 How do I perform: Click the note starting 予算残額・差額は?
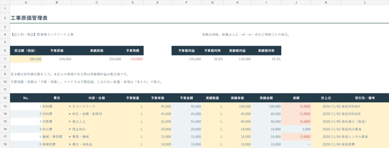[86, 82]
